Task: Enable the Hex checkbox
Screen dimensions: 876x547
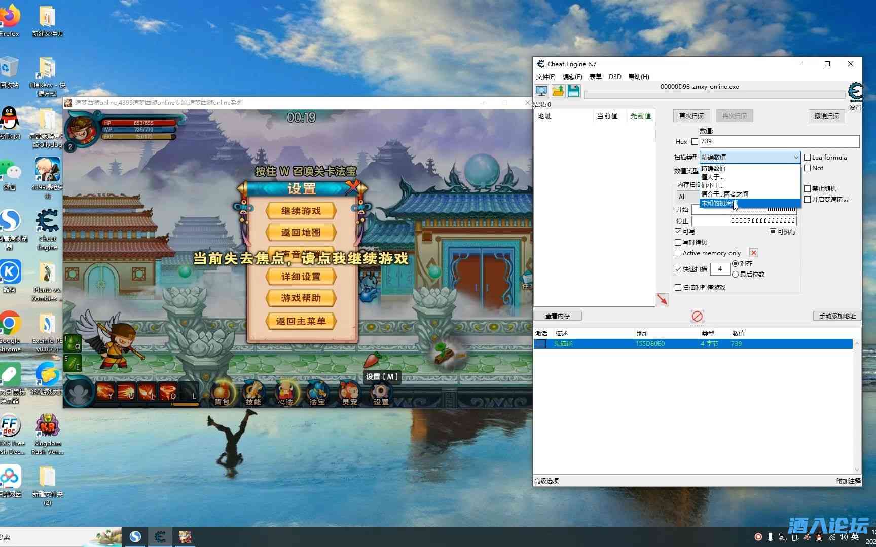Action: point(695,142)
